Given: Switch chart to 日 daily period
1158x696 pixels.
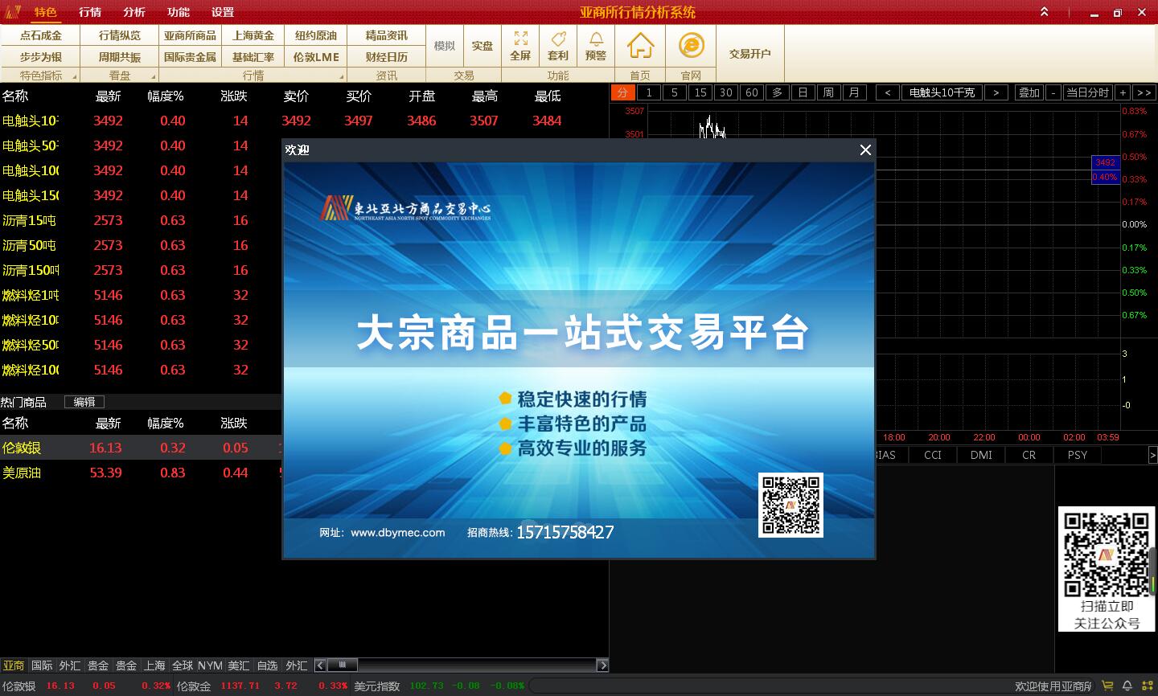Looking at the screenshot, I should (803, 92).
